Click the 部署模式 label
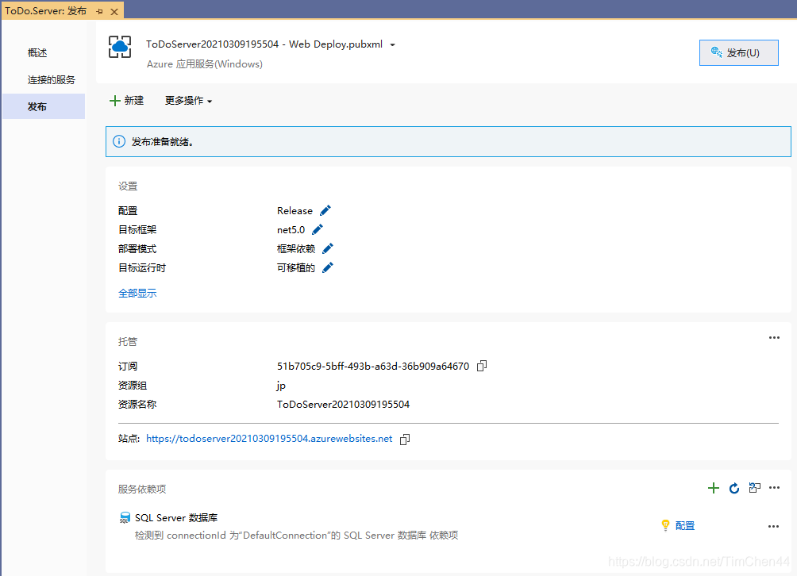 point(137,249)
